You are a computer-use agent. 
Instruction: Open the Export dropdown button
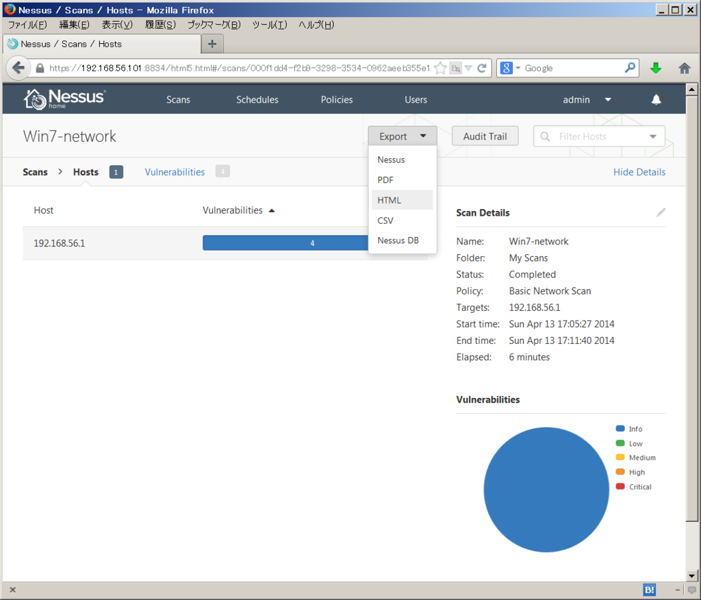403,136
